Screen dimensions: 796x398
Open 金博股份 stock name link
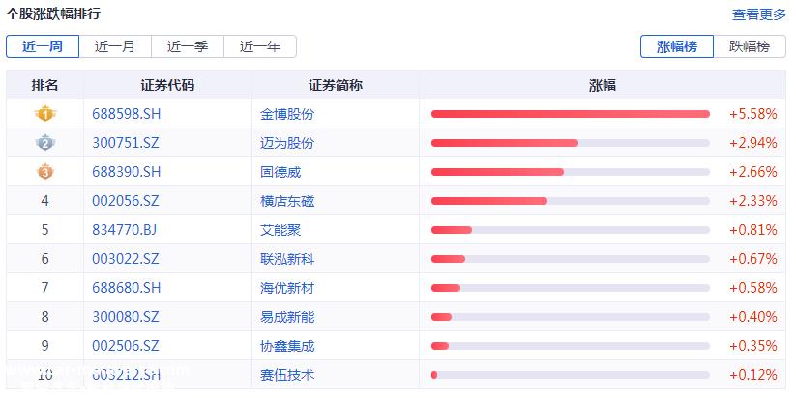click(287, 114)
